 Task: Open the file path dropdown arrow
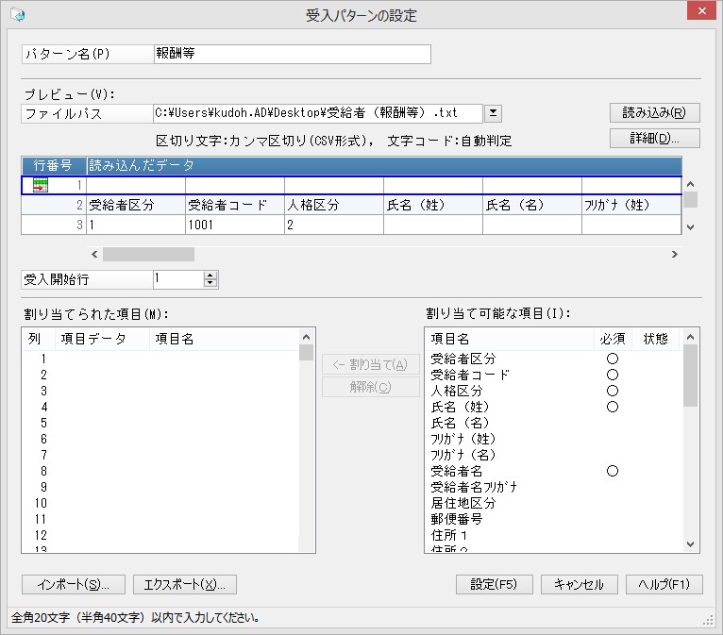click(x=493, y=113)
